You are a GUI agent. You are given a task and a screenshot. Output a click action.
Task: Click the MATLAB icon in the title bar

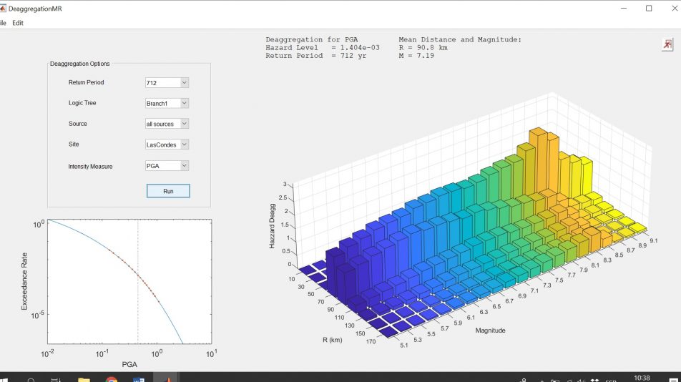pyautogui.click(x=3, y=9)
